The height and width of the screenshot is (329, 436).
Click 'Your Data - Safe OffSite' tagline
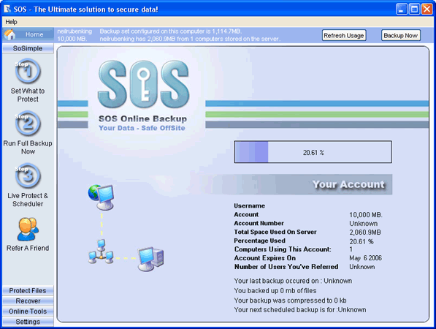coord(142,128)
